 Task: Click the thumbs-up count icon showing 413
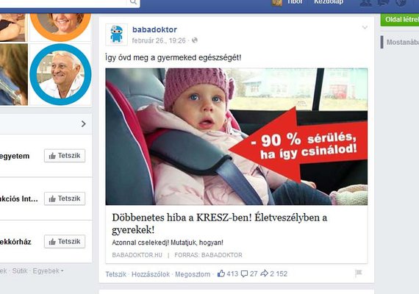coord(221,273)
